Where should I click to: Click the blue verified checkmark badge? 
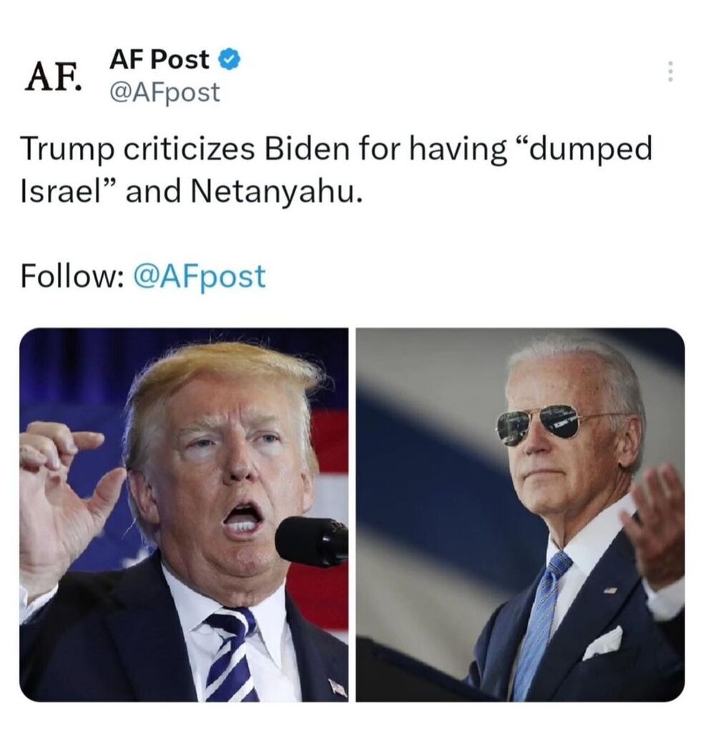(230, 59)
